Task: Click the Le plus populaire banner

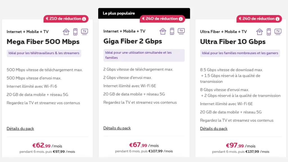Action: coord(119,13)
